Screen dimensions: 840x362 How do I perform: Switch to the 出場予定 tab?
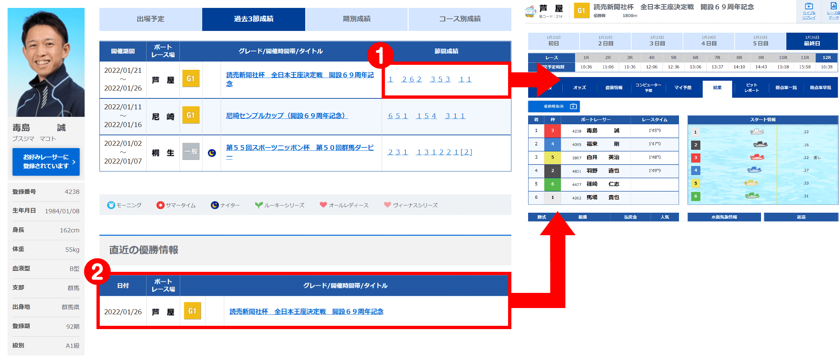(150, 19)
